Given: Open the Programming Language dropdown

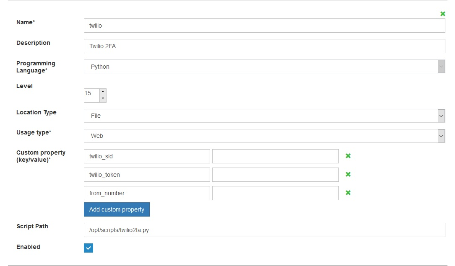Looking at the screenshot, I should point(264,67).
